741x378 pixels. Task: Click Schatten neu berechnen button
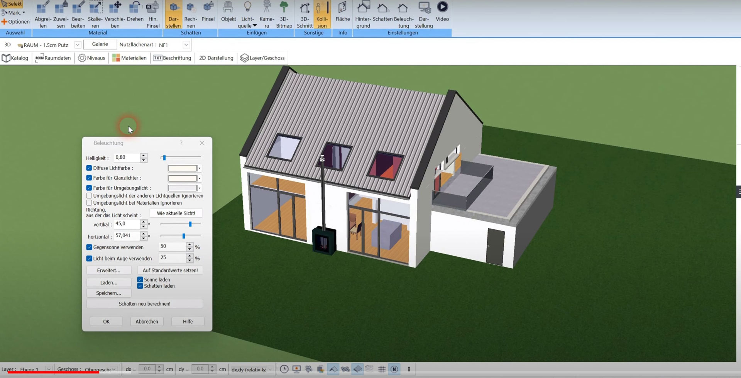tap(145, 304)
